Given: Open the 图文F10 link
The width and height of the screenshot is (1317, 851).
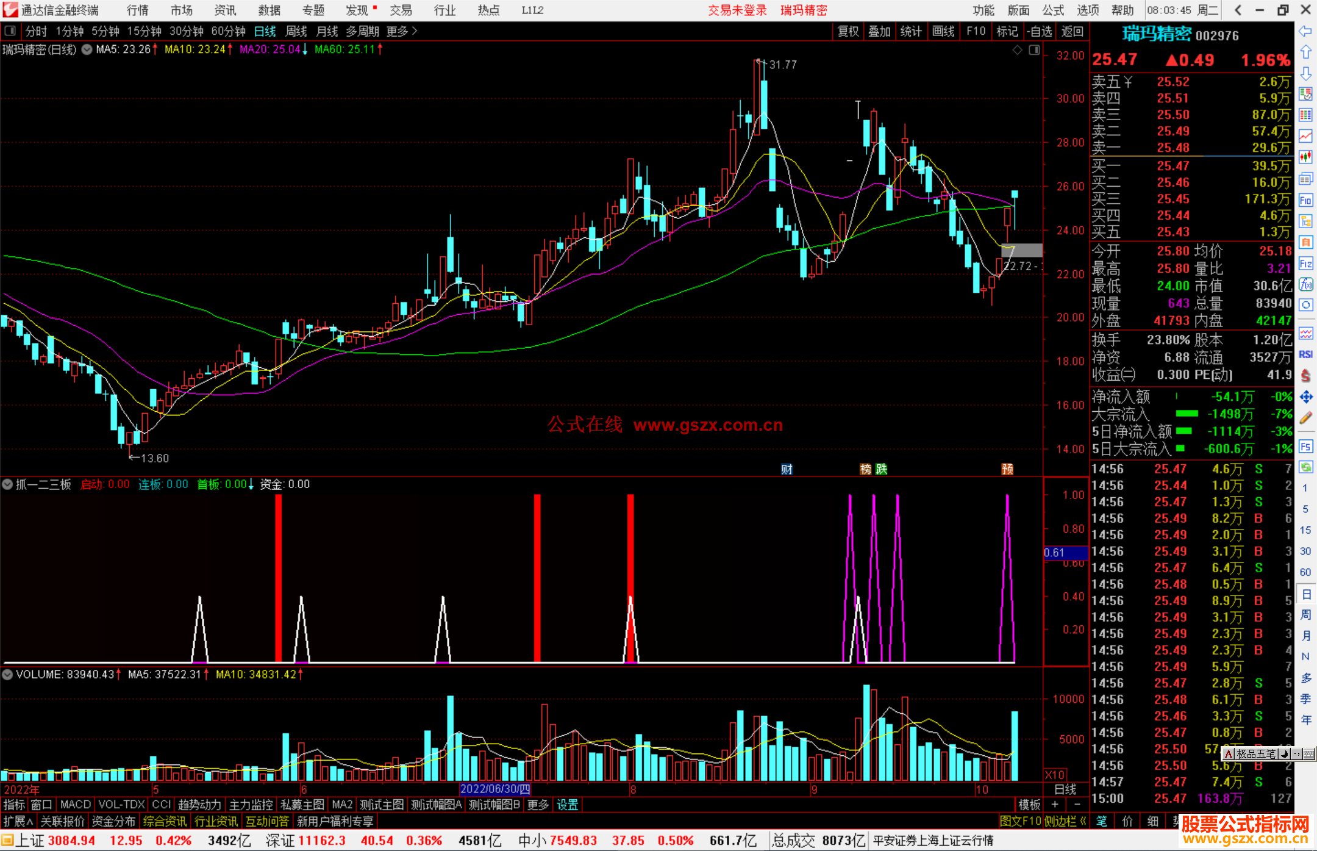Looking at the screenshot, I should [x=1021, y=822].
